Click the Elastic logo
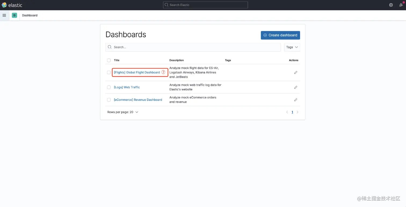This screenshot has height=207, width=406. click(x=12, y=5)
